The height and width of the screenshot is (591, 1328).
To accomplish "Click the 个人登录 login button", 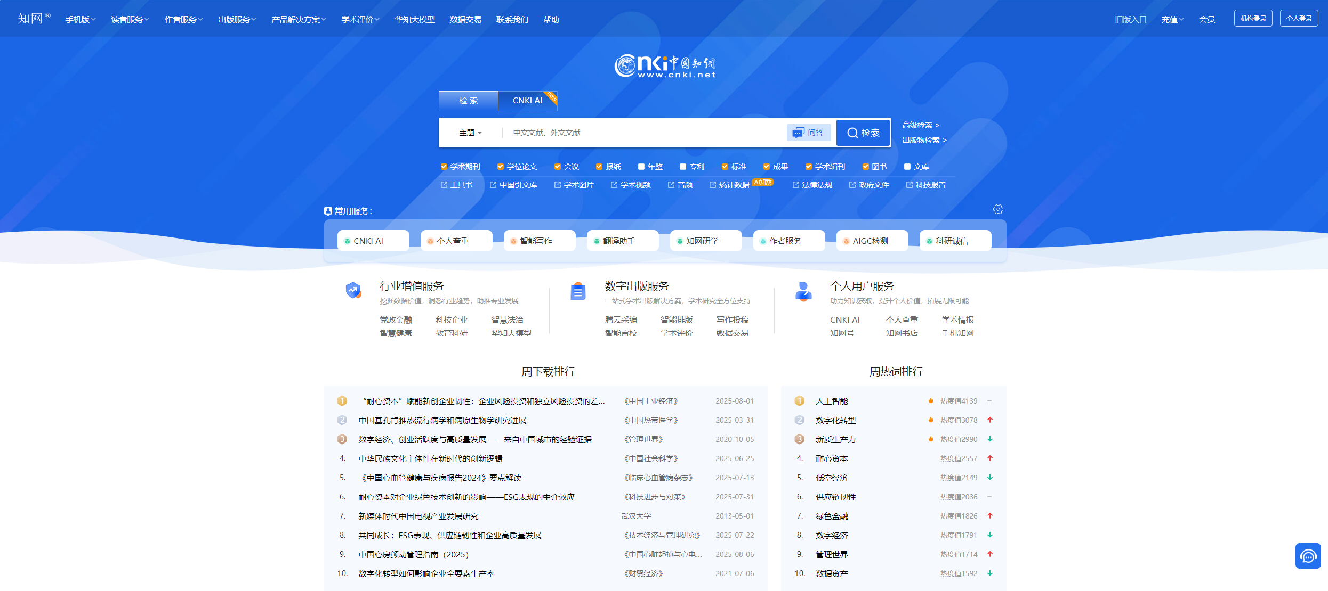I will (1299, 18).
